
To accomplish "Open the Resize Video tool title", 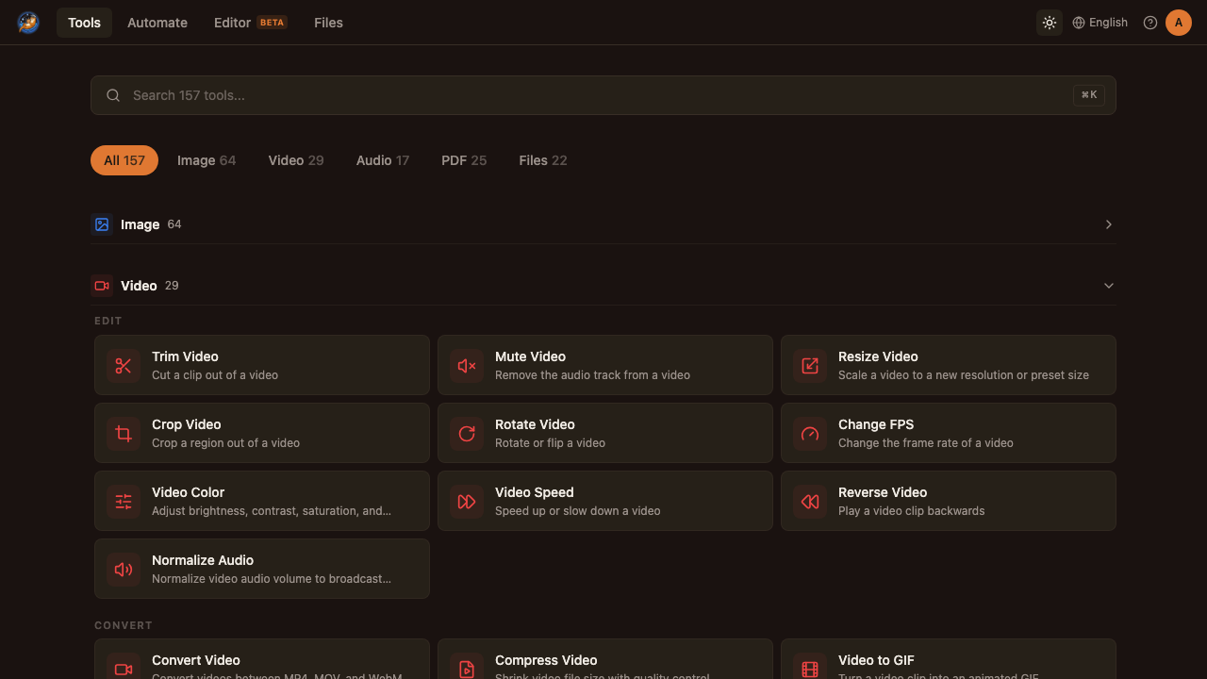I will pos(878,356).
